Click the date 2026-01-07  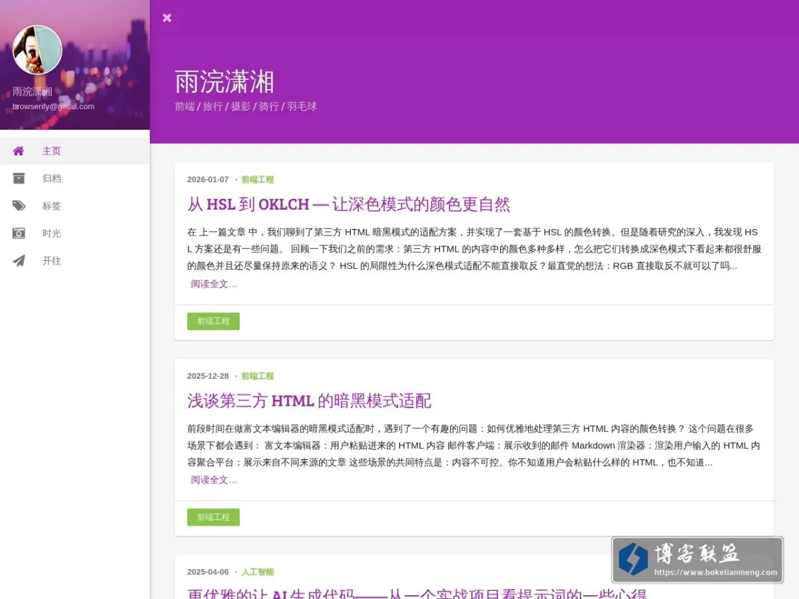pos(208,180)
